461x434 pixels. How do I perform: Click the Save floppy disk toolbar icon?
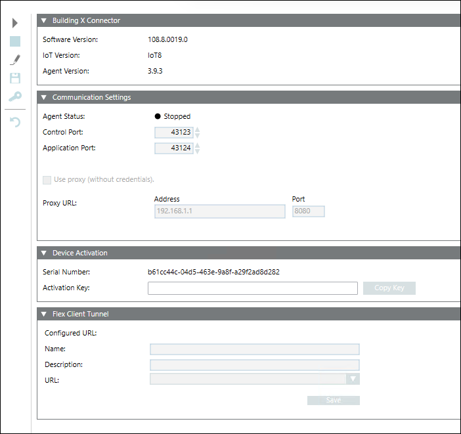(15, 78)
